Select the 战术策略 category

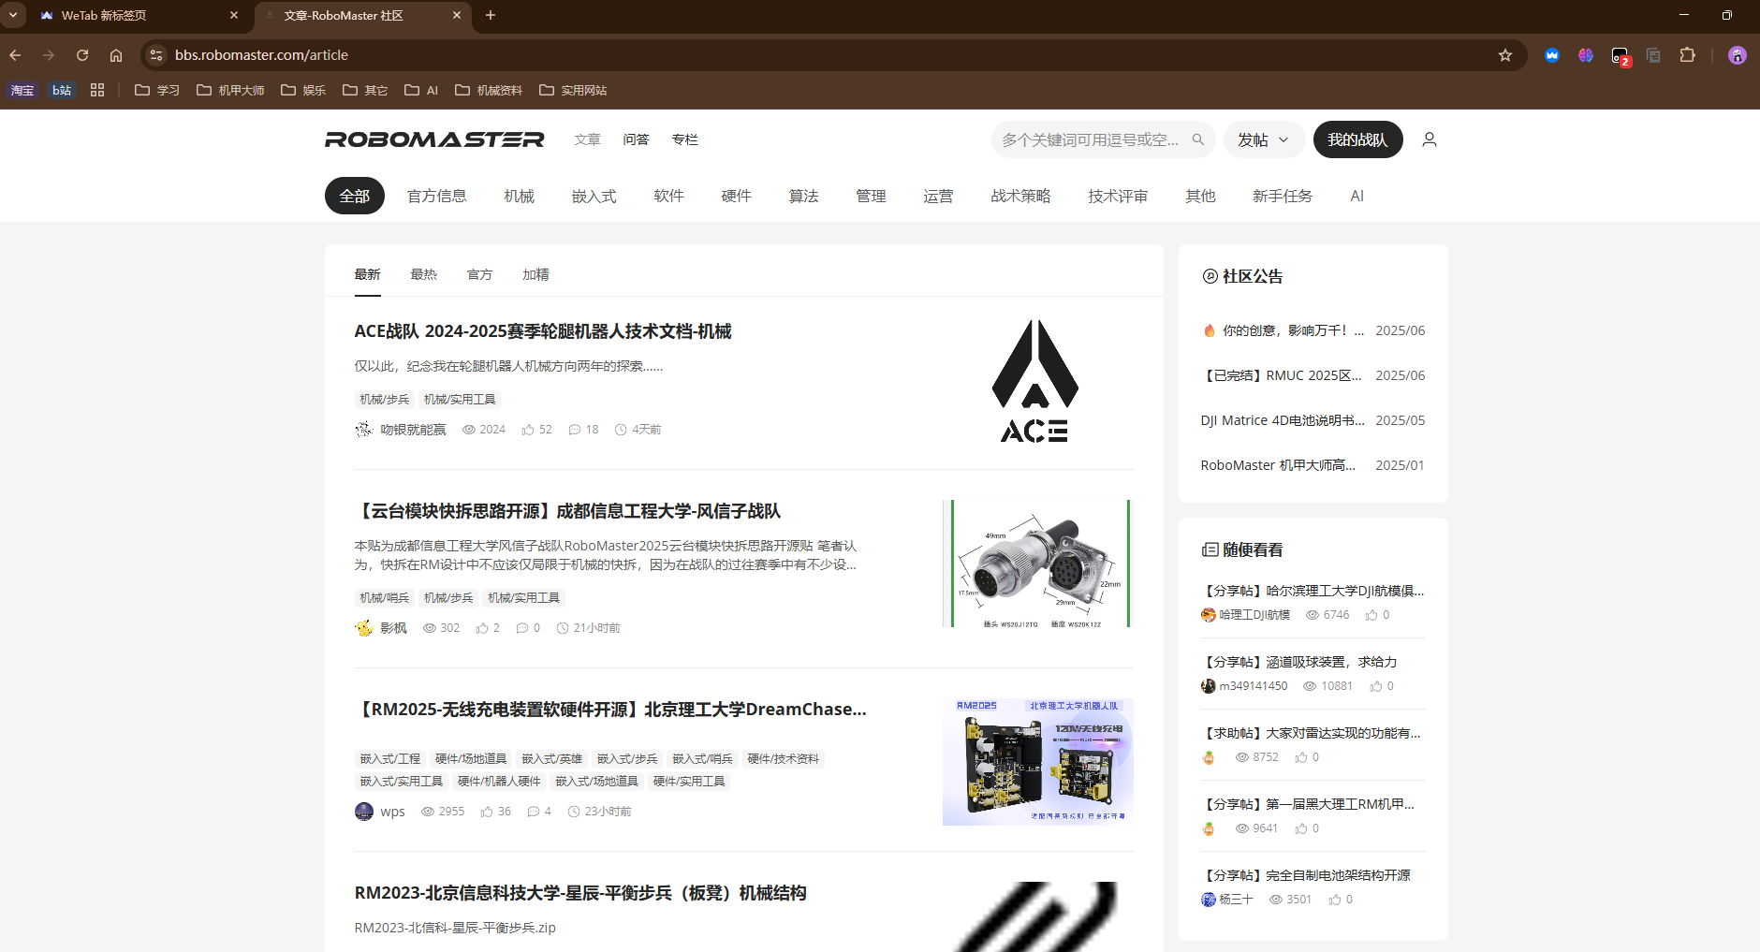[1021, 196]
